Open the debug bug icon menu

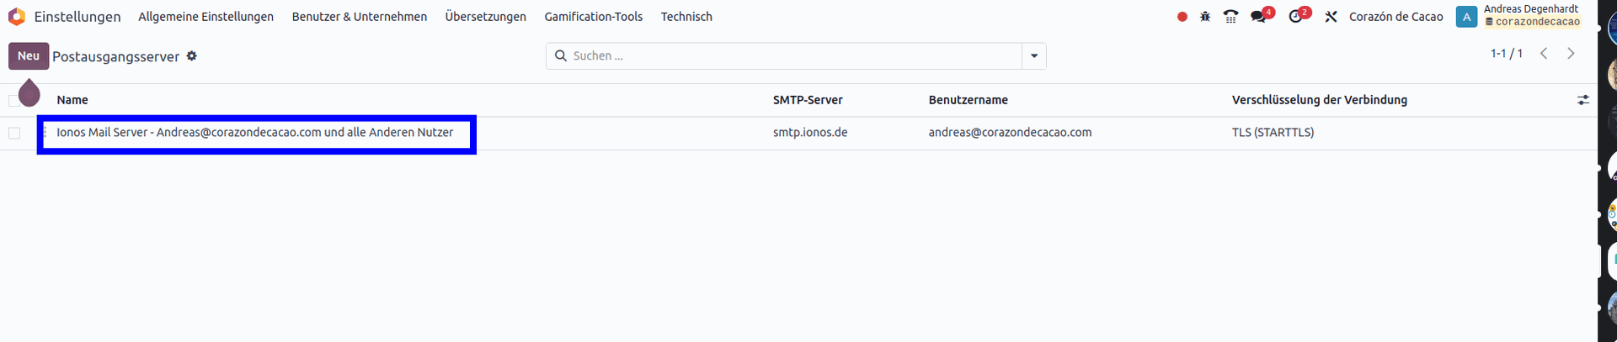(x=1205, y=17)
